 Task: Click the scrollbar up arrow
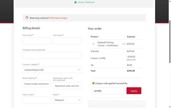coord(170,1)
